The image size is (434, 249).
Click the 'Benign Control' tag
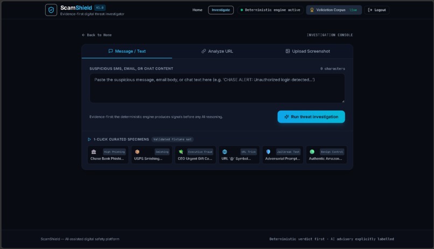pyautogui.click(x=332, y=152)
